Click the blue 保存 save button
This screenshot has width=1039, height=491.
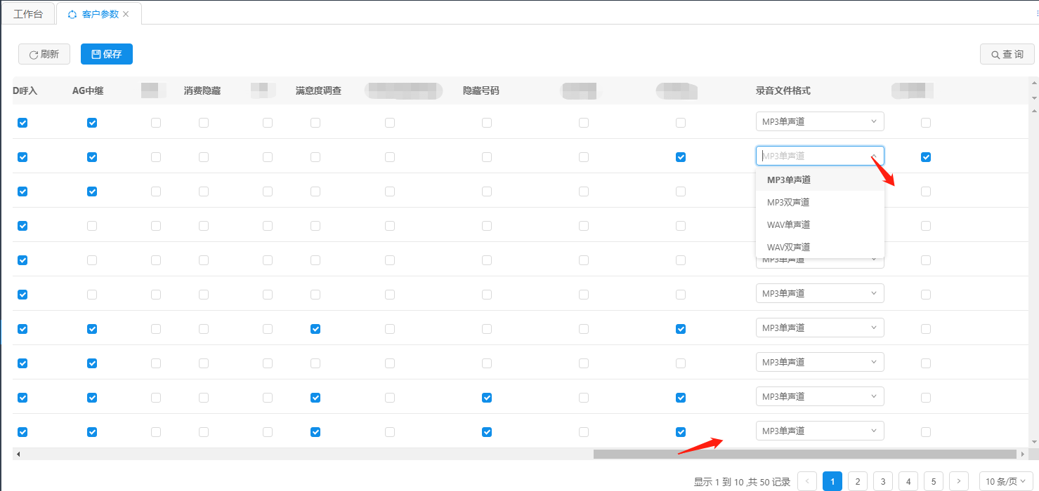click(x=107, y=54)
